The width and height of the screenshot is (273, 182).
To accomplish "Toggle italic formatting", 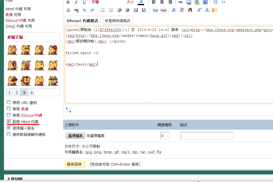I will pyautogui.click(x=76, y=2).
